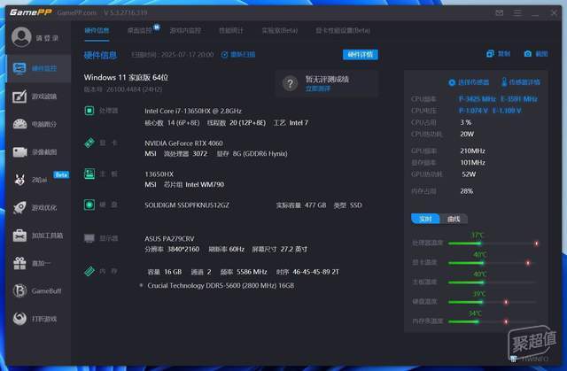This screenshot has height=371, width=567.
Task: Open the hamburger menu in title bar
Action: 517,13
